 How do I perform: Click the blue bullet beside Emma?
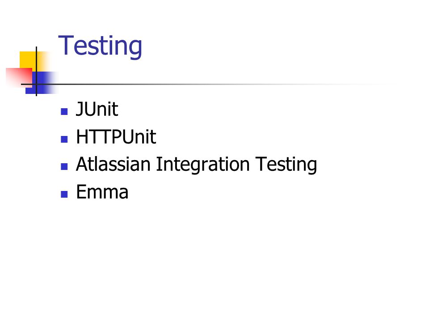(64, 194)
